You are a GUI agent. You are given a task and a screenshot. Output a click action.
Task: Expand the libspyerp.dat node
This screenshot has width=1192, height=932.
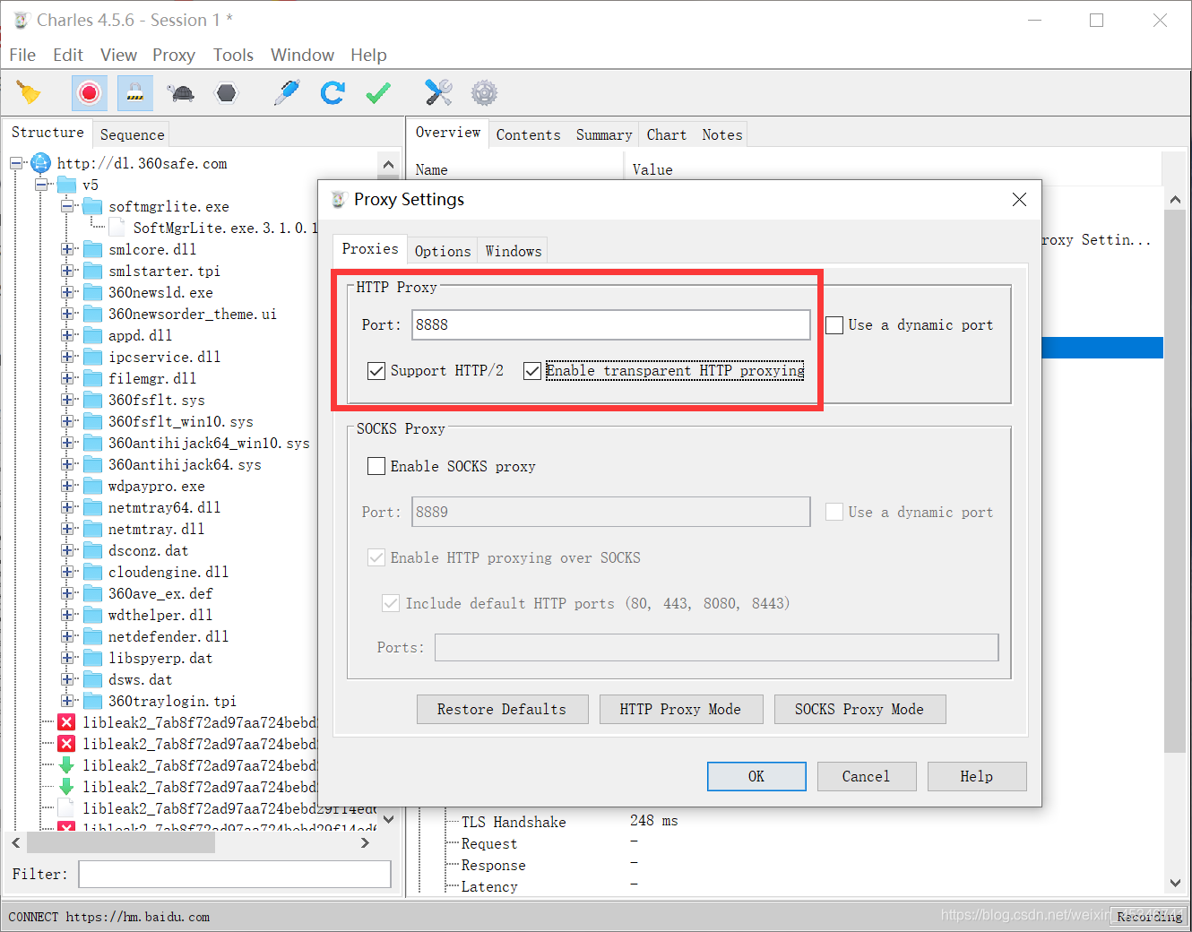pos(67,658)
